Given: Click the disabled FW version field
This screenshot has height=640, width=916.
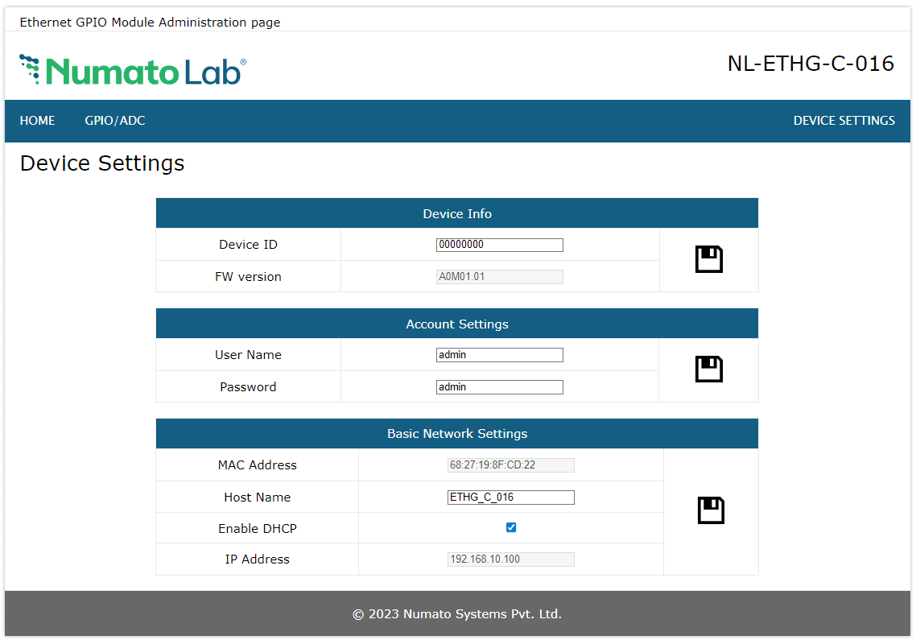Looking at the screenshot, I should tap(499, 277).
